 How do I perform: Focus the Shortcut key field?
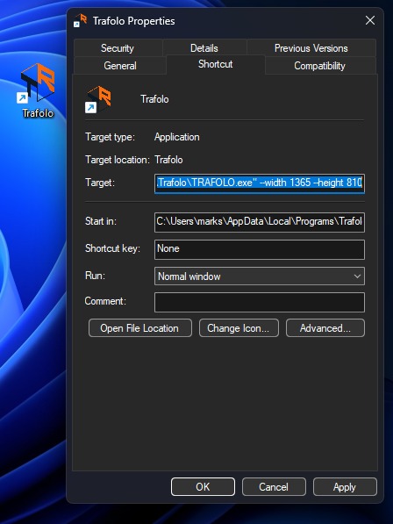(260, 249)
